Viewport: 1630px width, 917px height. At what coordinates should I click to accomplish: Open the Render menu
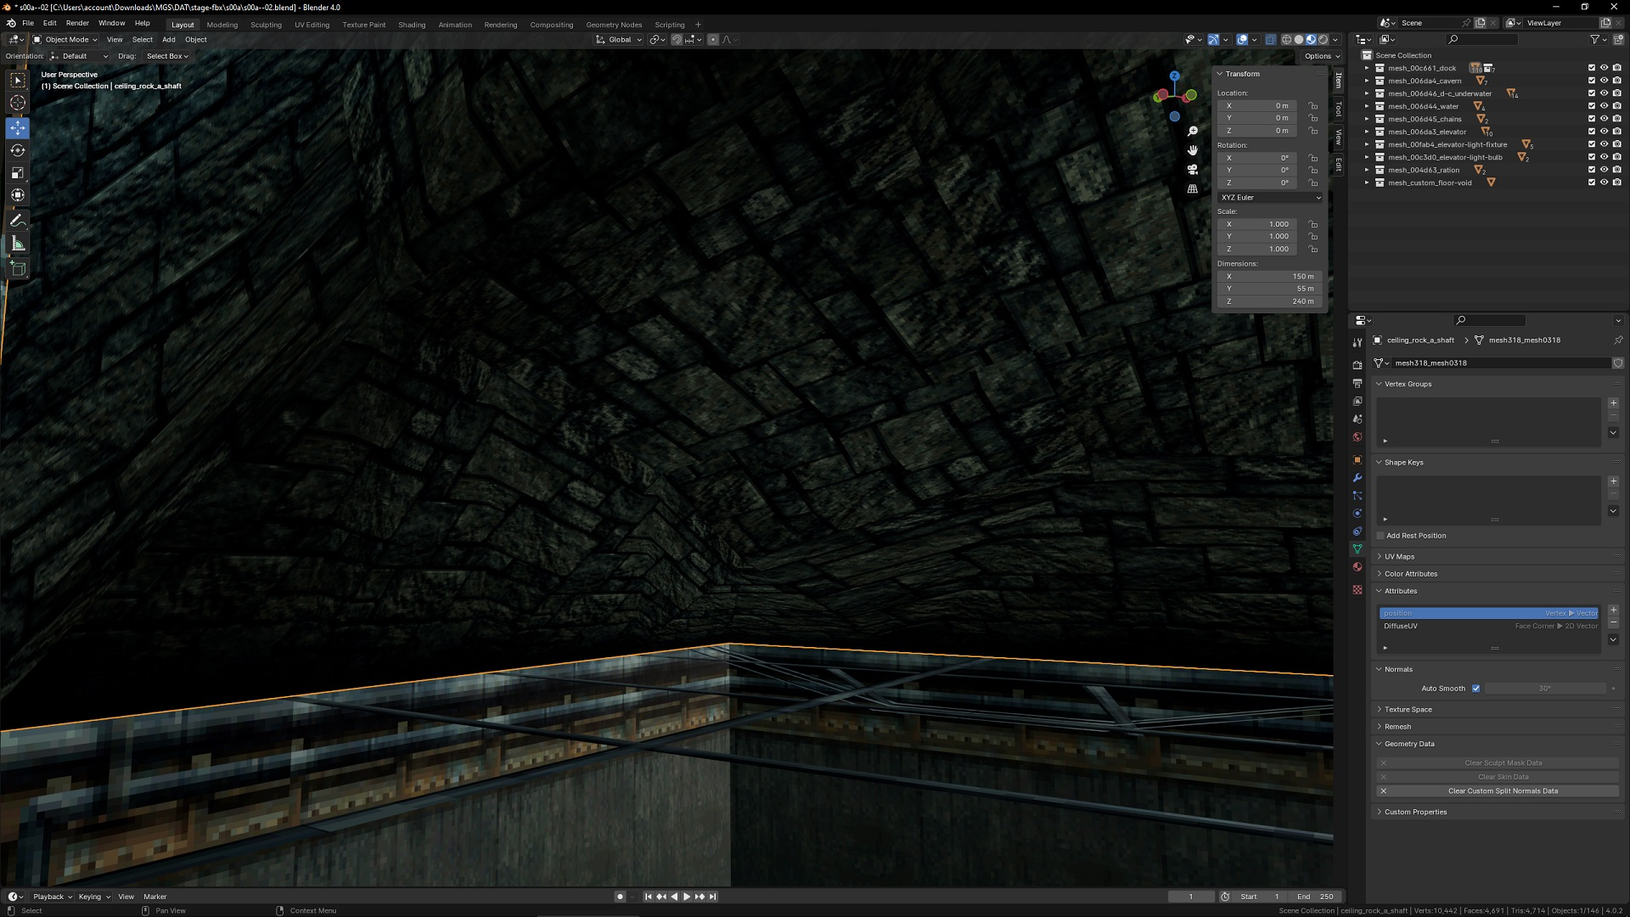[77, 23]
